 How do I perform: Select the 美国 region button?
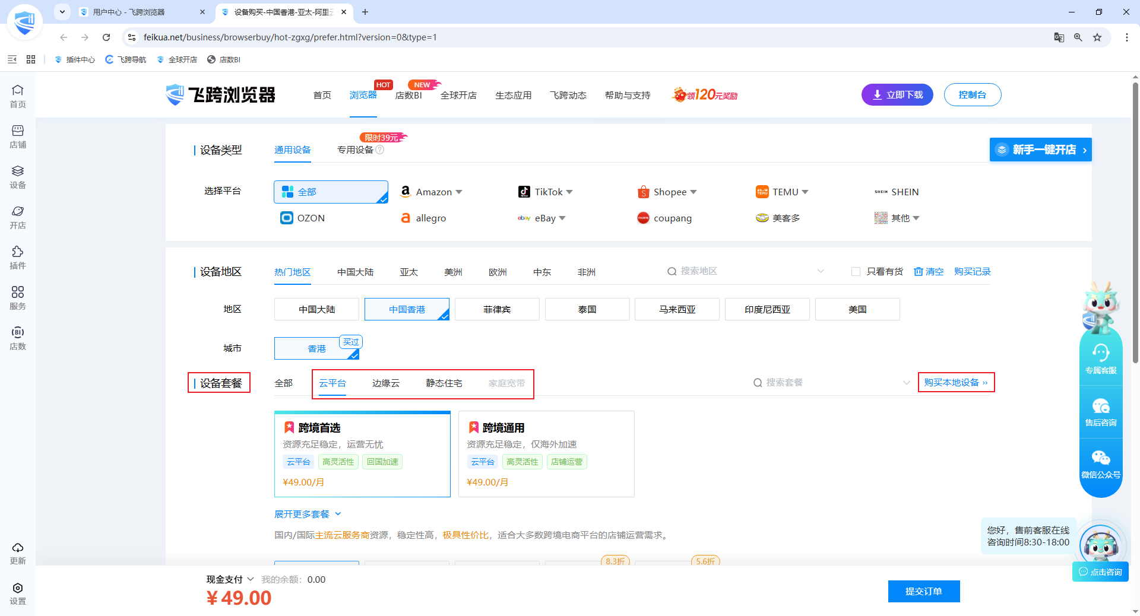pos(857,309)
